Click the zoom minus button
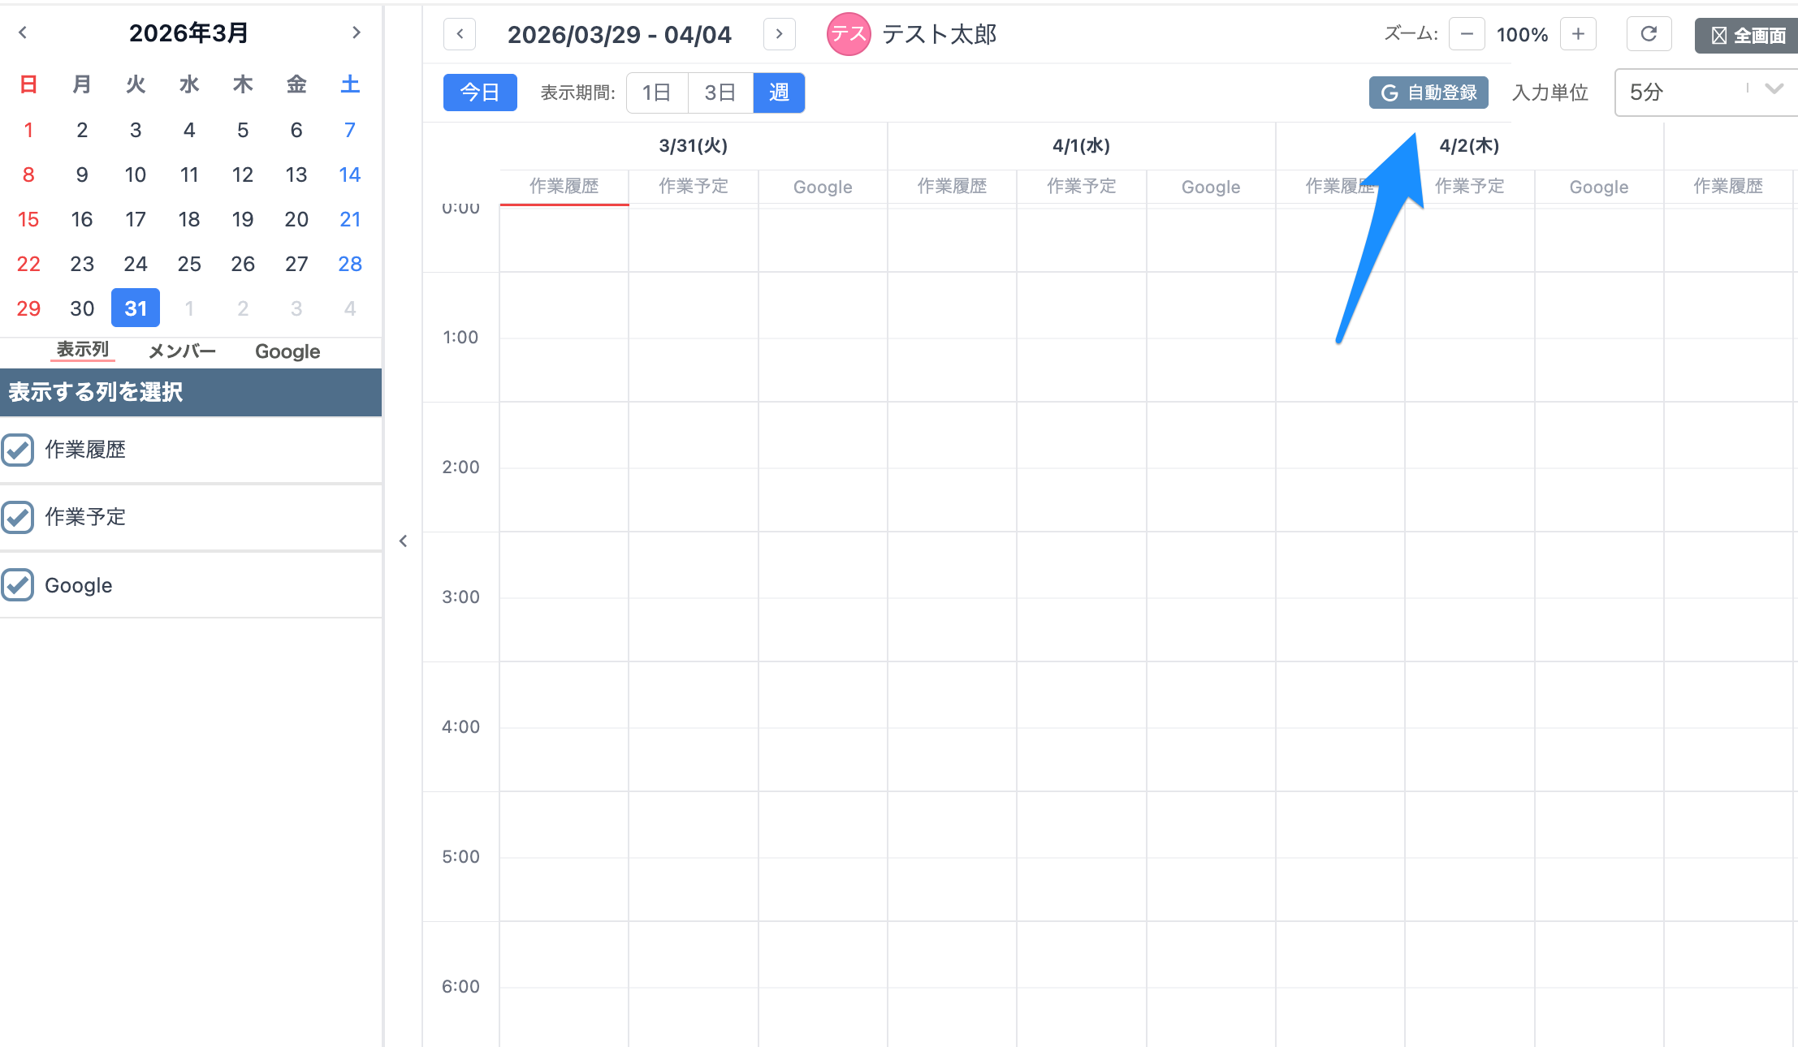This screenshot has width=1798, height=1047. tap(1467, 34)
